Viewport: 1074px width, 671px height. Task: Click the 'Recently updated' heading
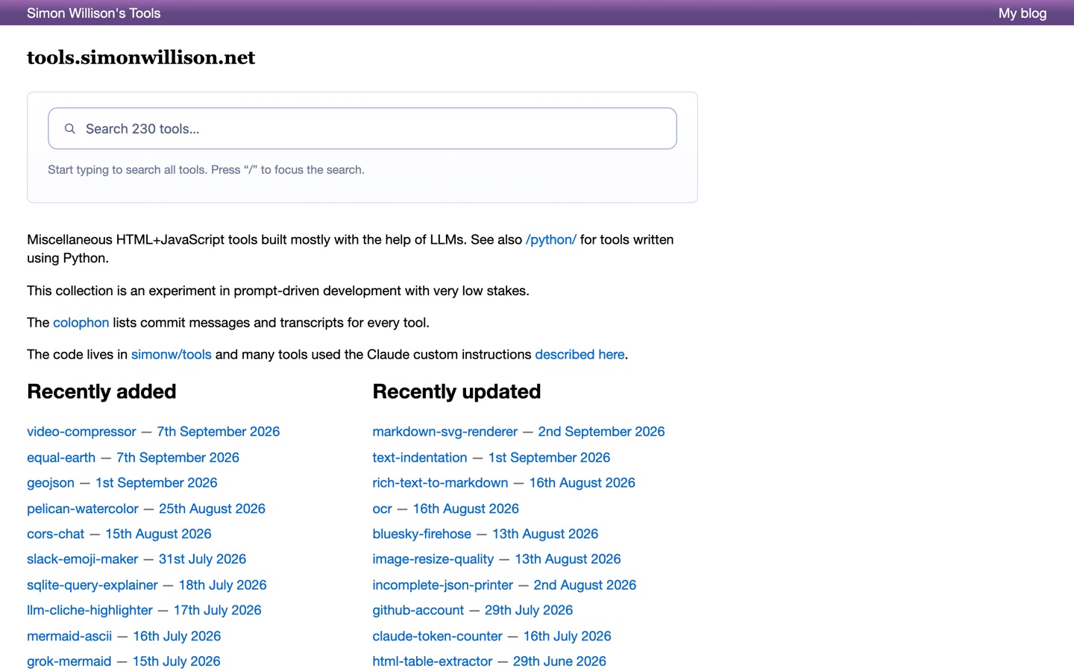coord(456,392)
